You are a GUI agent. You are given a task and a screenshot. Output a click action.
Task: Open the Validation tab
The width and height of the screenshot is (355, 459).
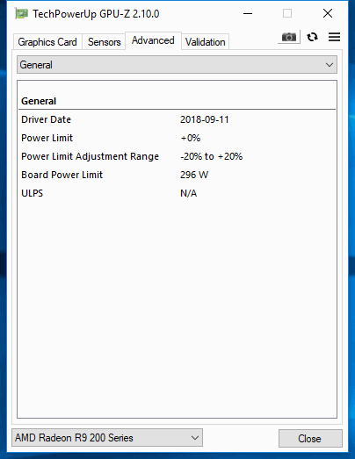(206, 42)
